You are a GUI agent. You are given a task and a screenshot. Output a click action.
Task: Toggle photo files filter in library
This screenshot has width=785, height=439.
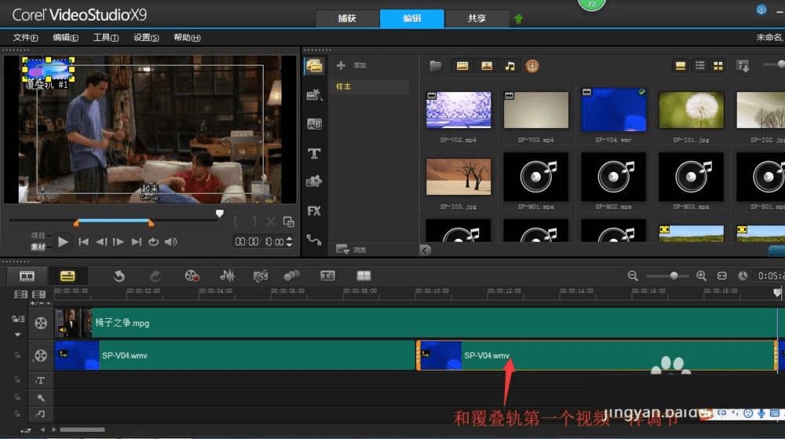(x=486, y=66)
